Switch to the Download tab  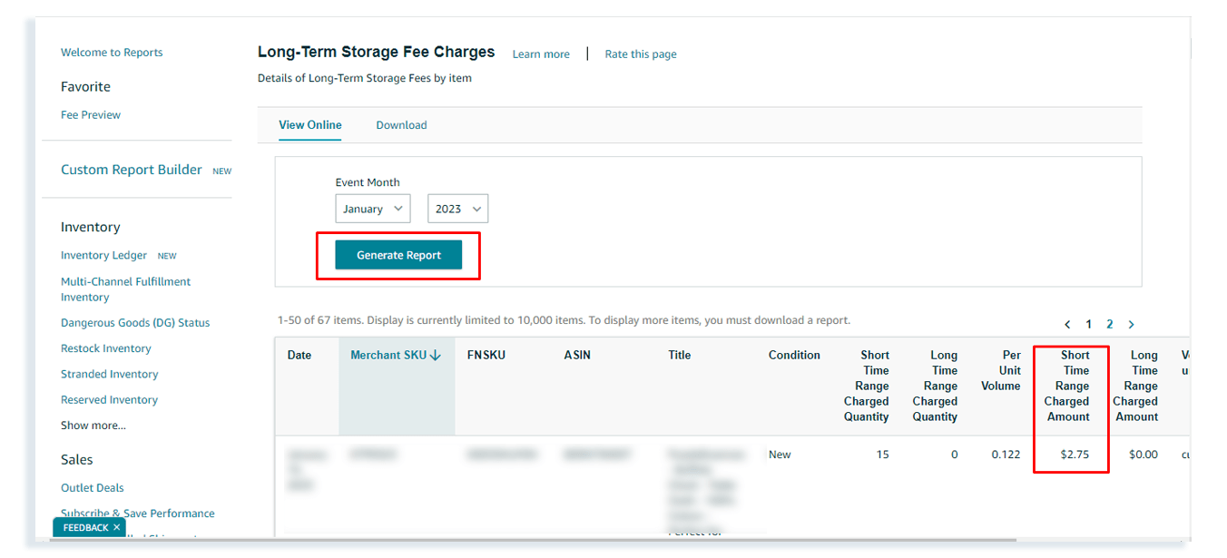pyautogui.click(x=401, y=124)
